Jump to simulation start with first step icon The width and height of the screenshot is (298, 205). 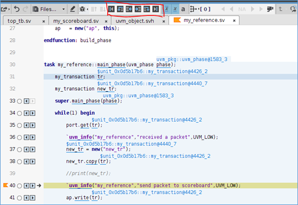tap(111, 9)
